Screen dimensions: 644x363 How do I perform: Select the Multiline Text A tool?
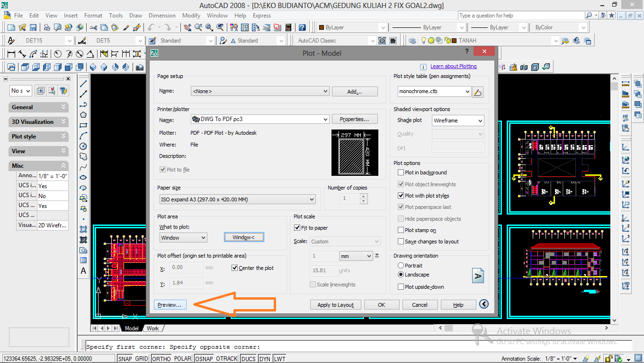point(83,271)
